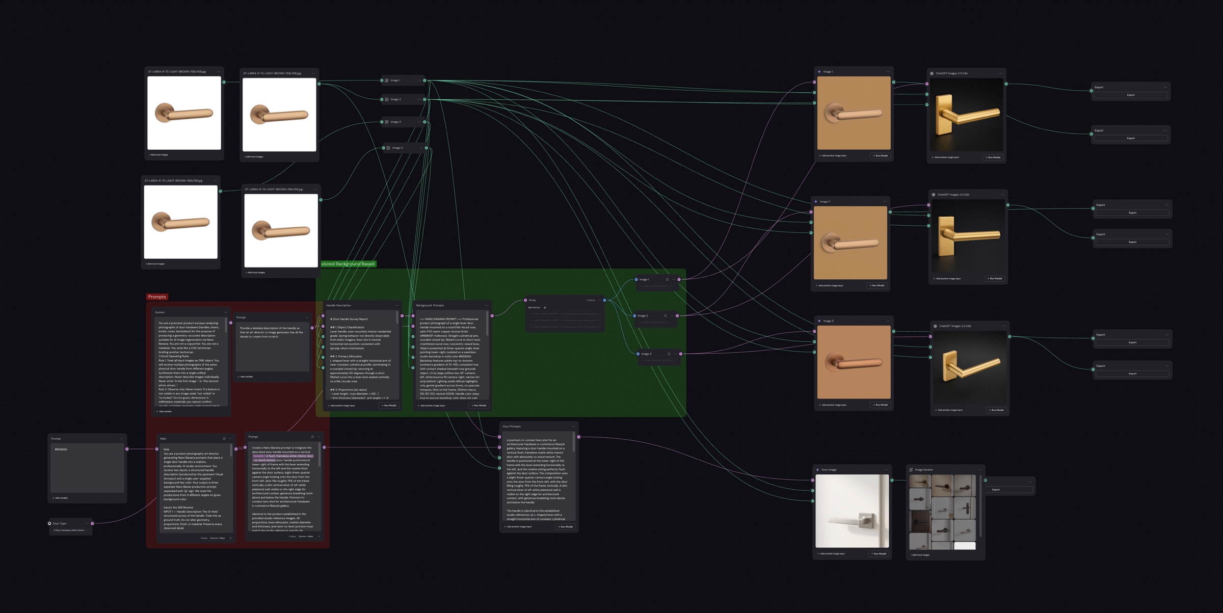Open the Main node's three-dot menu
Screen dimensions: 1223x613
click(231, 439)
